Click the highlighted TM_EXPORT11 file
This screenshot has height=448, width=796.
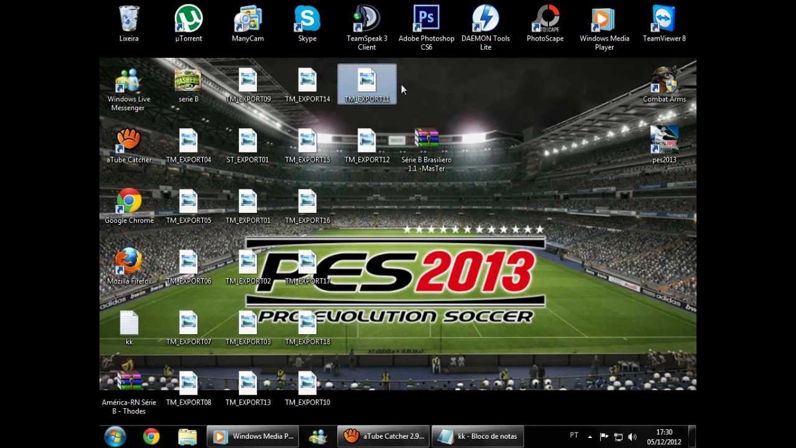point(367,84)
